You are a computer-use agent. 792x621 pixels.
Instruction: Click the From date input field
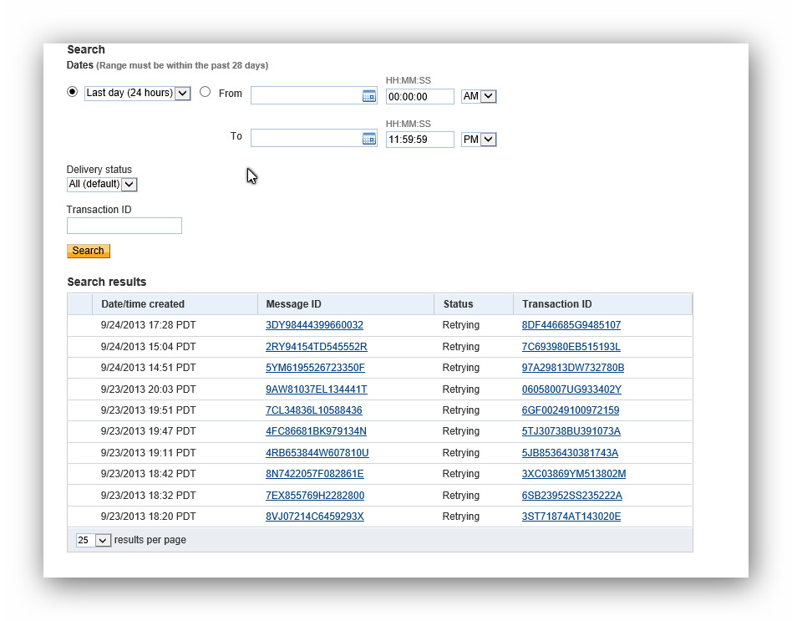click(306, 96)
